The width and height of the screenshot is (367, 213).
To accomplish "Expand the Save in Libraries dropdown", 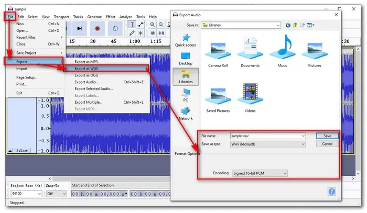I will point(278,25).
